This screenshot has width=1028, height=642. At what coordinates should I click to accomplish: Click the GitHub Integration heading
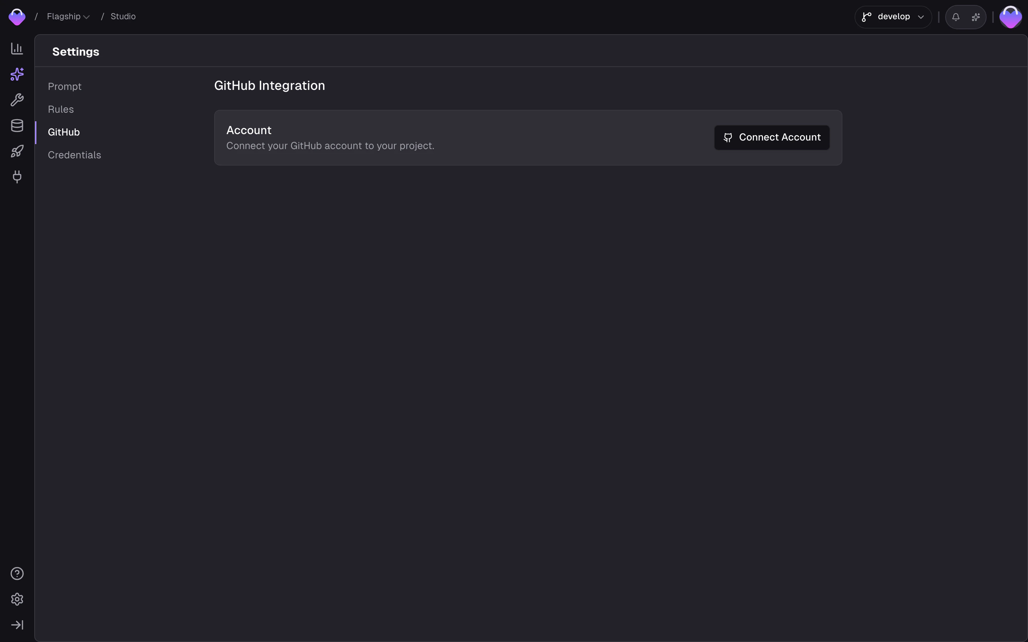point(269,86)
